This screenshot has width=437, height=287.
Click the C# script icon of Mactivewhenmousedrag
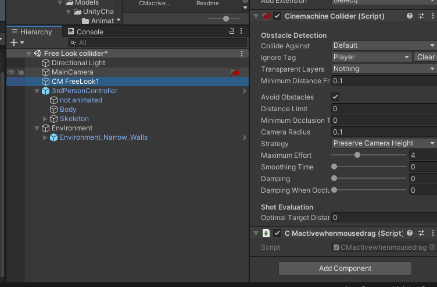click(266, 233)
